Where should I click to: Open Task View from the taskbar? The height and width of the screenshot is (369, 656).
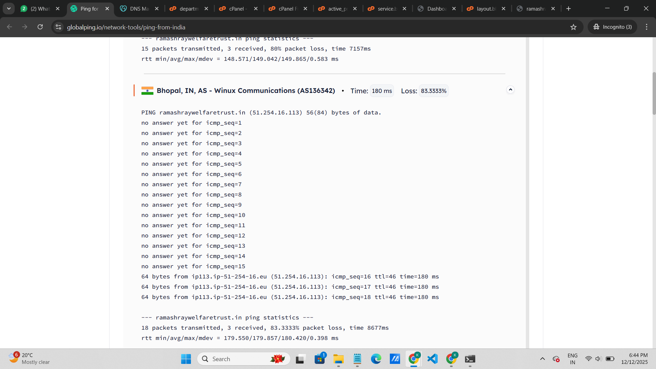click(x=300, y=359)
